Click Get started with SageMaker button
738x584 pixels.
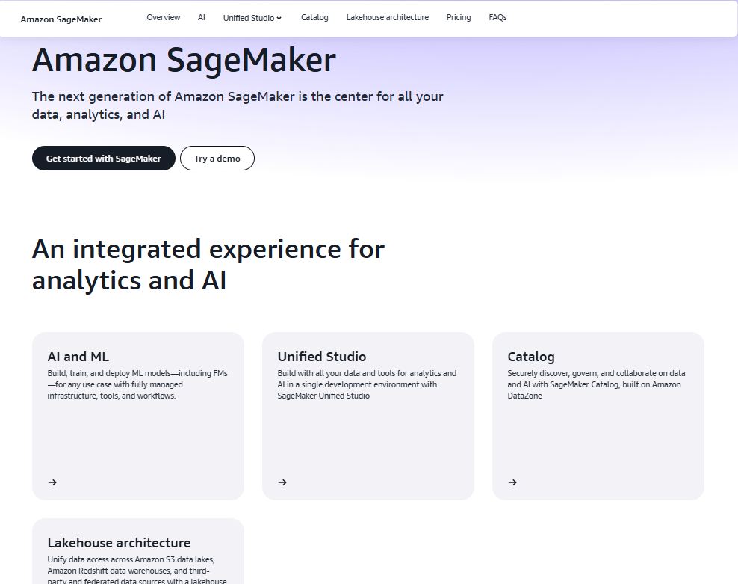pyautogui.click(x=104, y=159)
